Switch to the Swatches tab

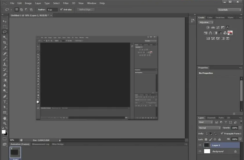point(220,18)
